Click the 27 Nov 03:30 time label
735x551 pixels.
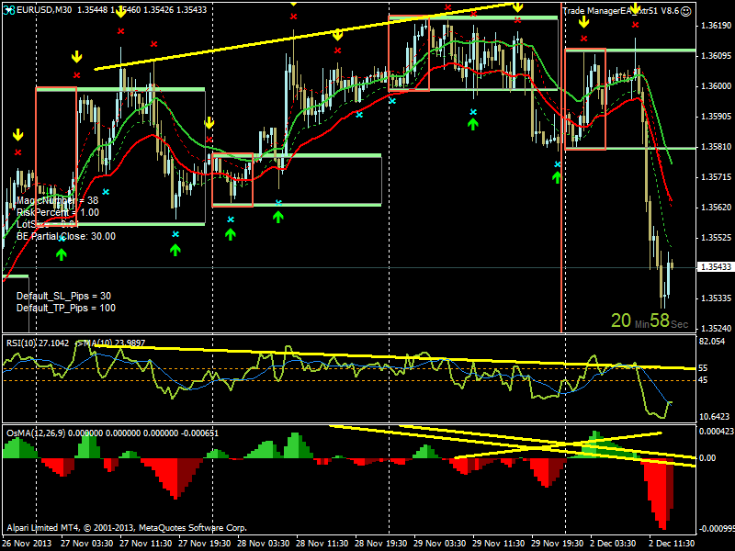point(86,544)
